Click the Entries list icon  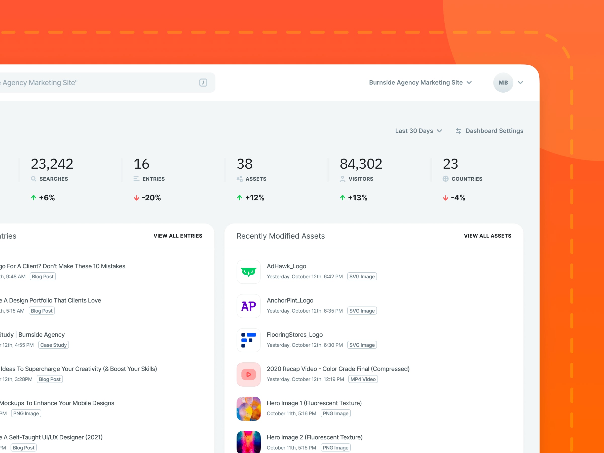(x=136, y=179)
